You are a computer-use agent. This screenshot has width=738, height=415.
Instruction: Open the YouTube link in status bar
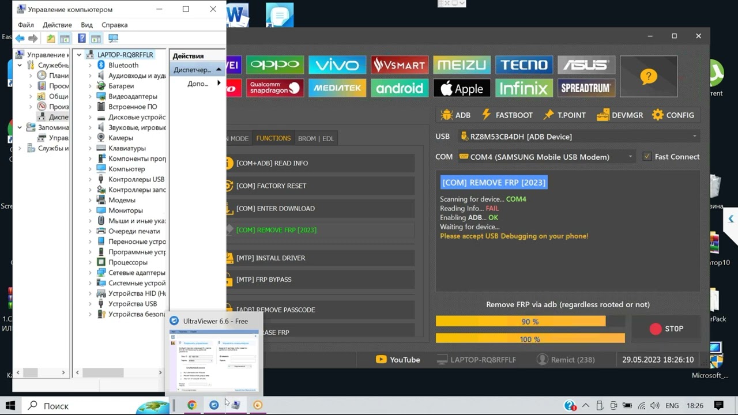point(398,360)
